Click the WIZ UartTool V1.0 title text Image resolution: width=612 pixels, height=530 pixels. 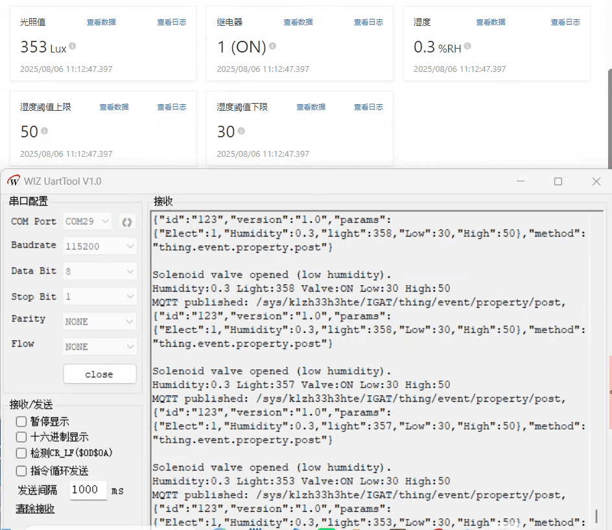click(x=62, y=181)
